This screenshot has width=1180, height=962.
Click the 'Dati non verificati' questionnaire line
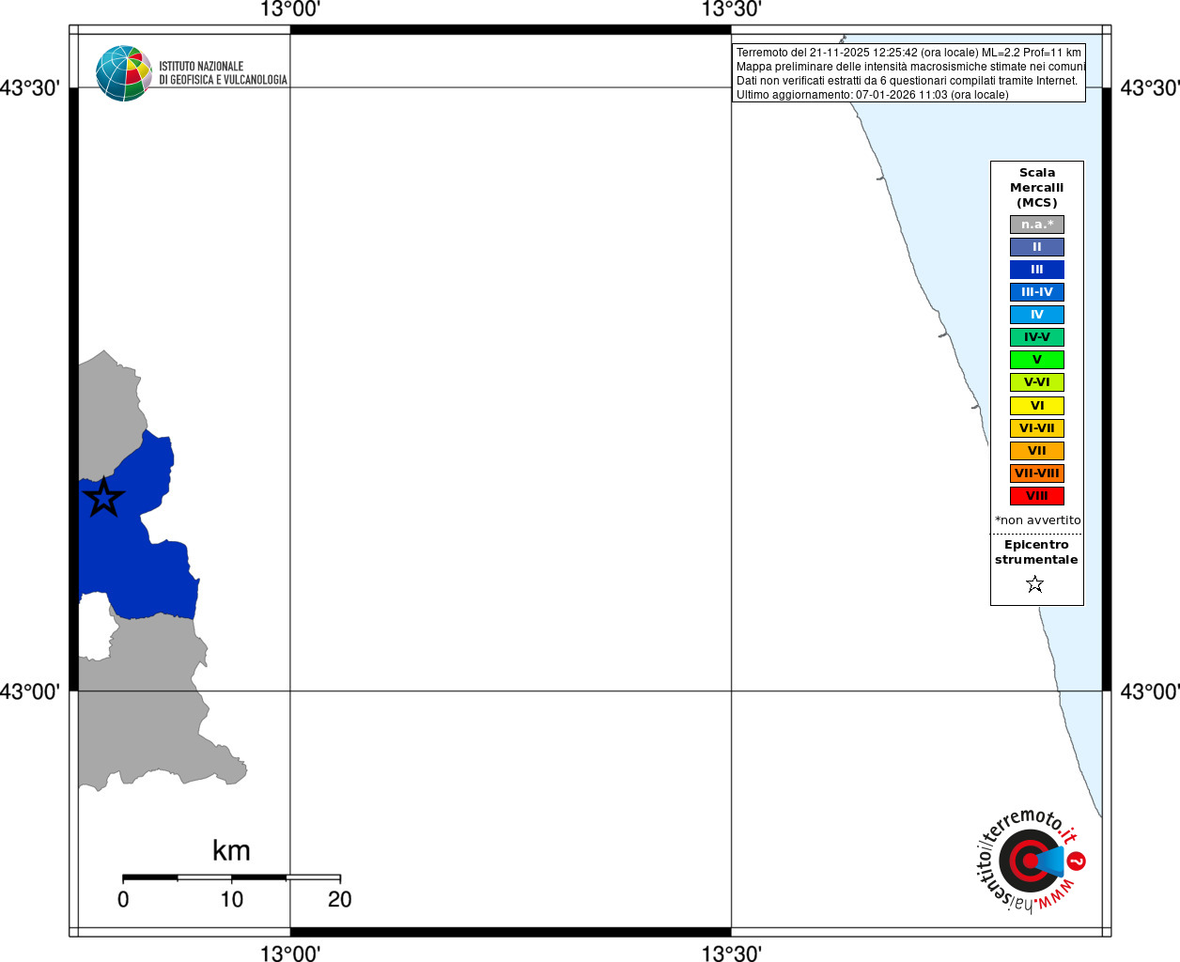point(907,81)
